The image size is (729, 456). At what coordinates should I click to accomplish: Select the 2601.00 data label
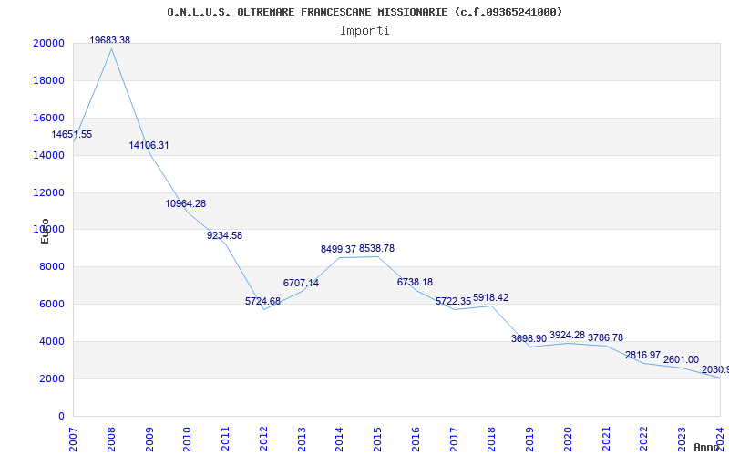pos(681,359)
